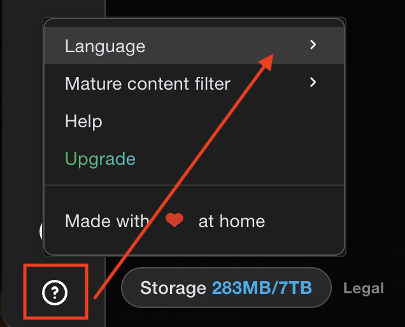
Task: Open the Mature content filter option
Action: click(x=148, y=83)
